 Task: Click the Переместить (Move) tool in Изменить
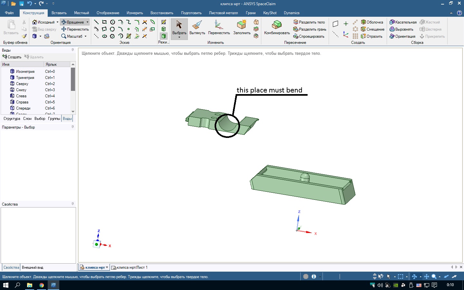219,28
